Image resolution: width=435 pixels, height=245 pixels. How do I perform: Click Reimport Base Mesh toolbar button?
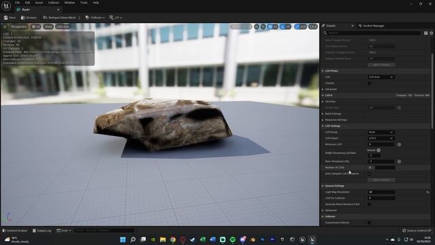click(59, 18)
